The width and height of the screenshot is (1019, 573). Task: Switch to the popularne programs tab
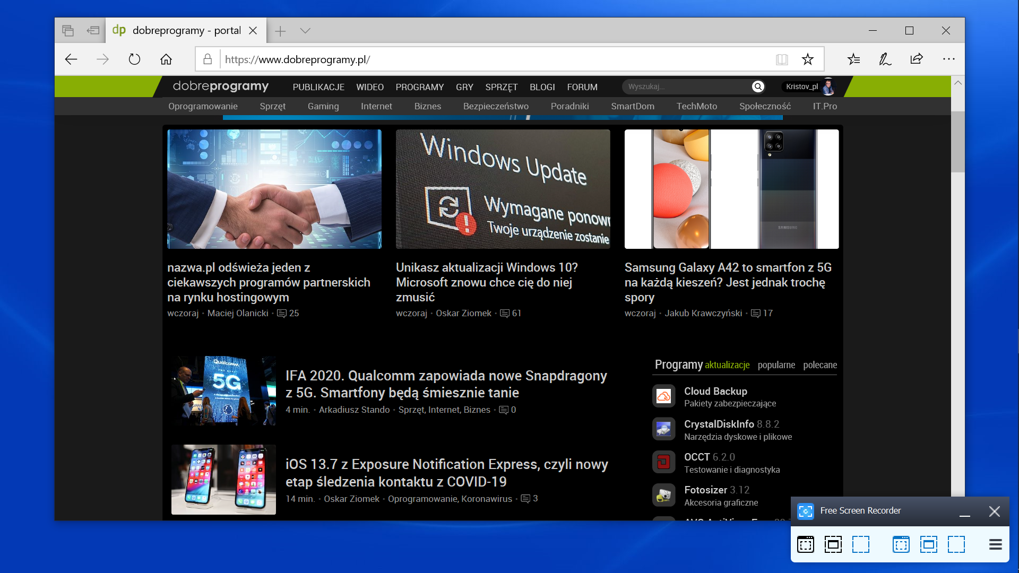click(776, 365)
